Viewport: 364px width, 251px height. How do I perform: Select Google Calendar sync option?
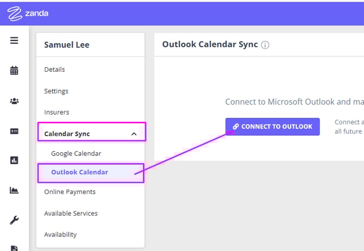point(76,153)
